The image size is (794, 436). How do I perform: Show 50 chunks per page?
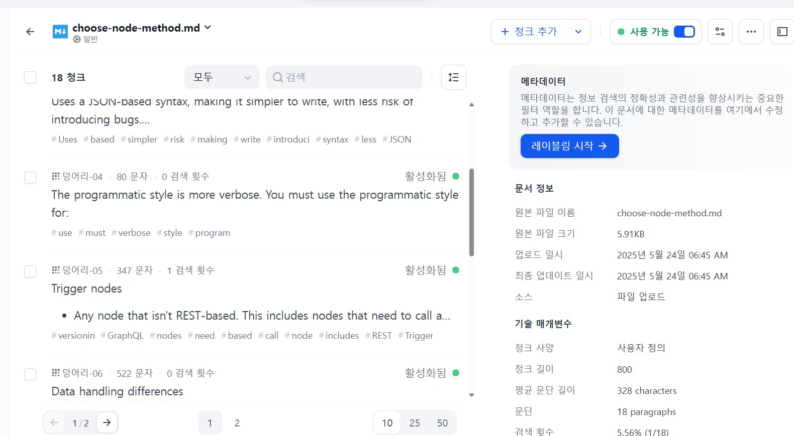point(442,423)
